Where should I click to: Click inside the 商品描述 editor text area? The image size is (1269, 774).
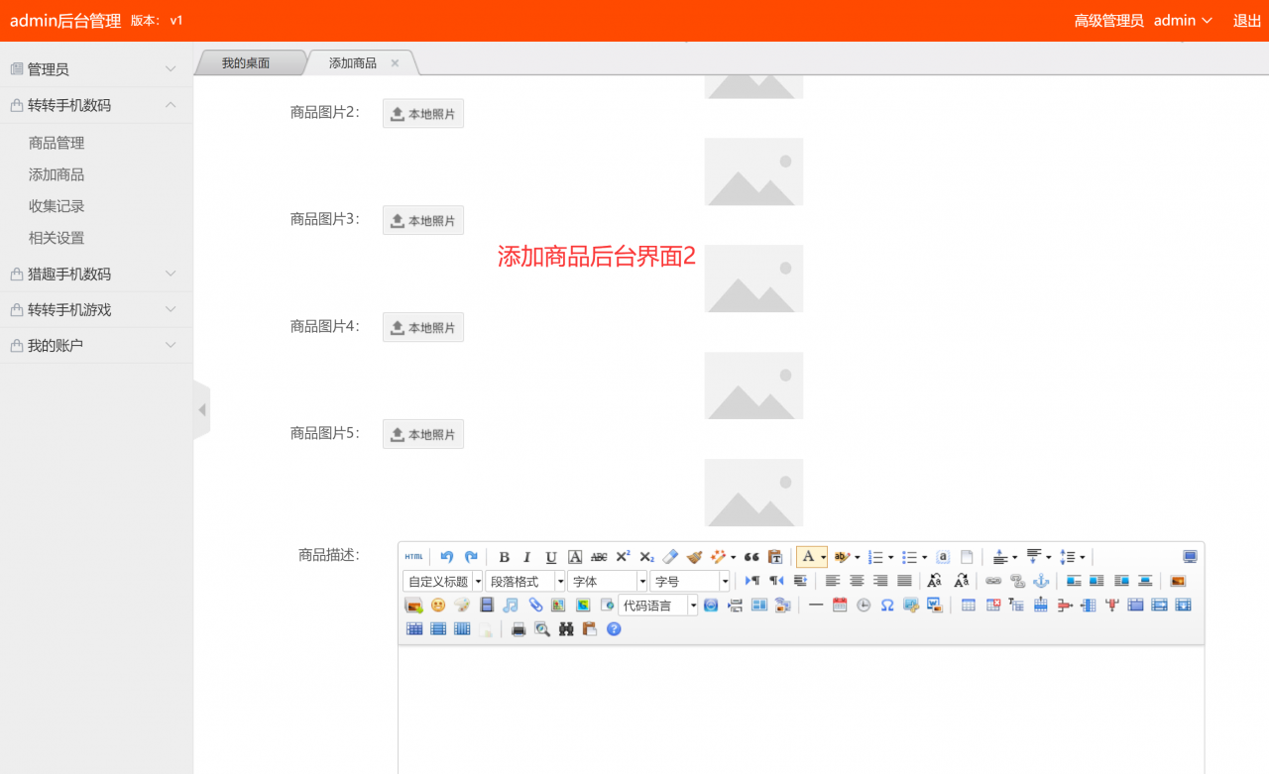[x=801, y=709]
